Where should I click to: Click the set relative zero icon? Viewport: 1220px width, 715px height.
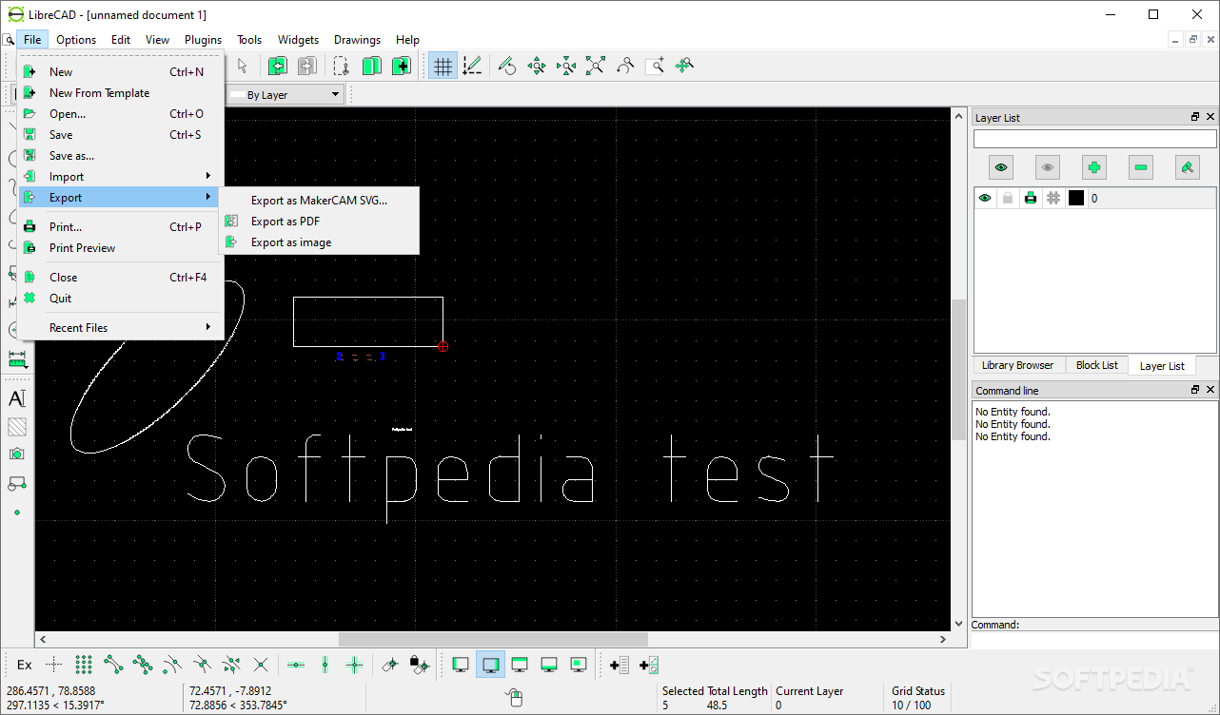[389, 665]
